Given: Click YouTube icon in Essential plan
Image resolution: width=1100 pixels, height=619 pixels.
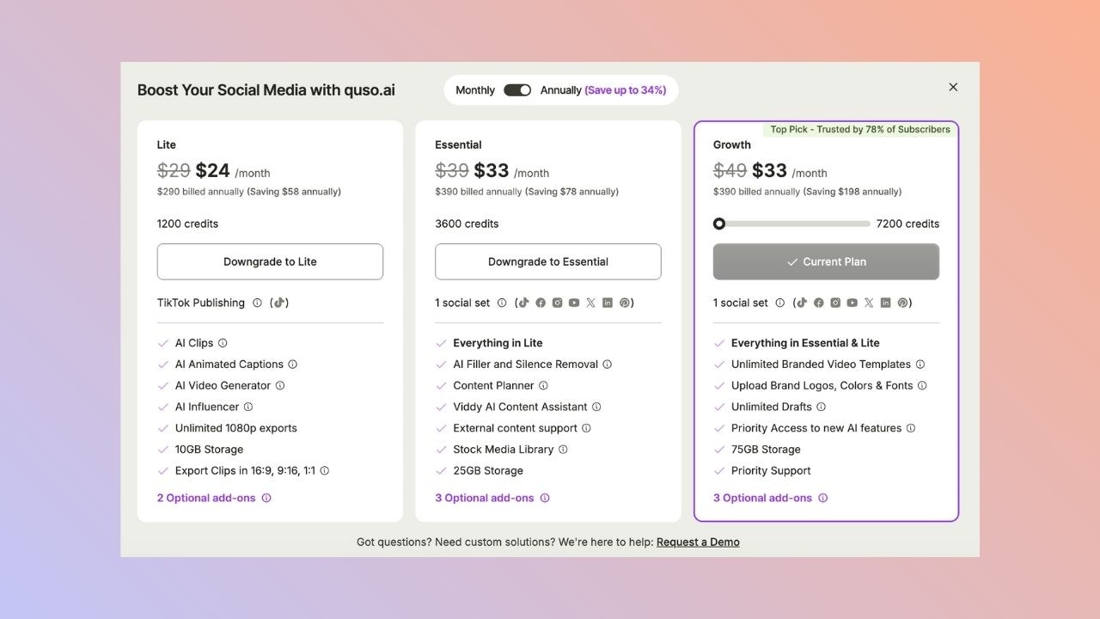Looking at the screenshot, I should (574, 303).
